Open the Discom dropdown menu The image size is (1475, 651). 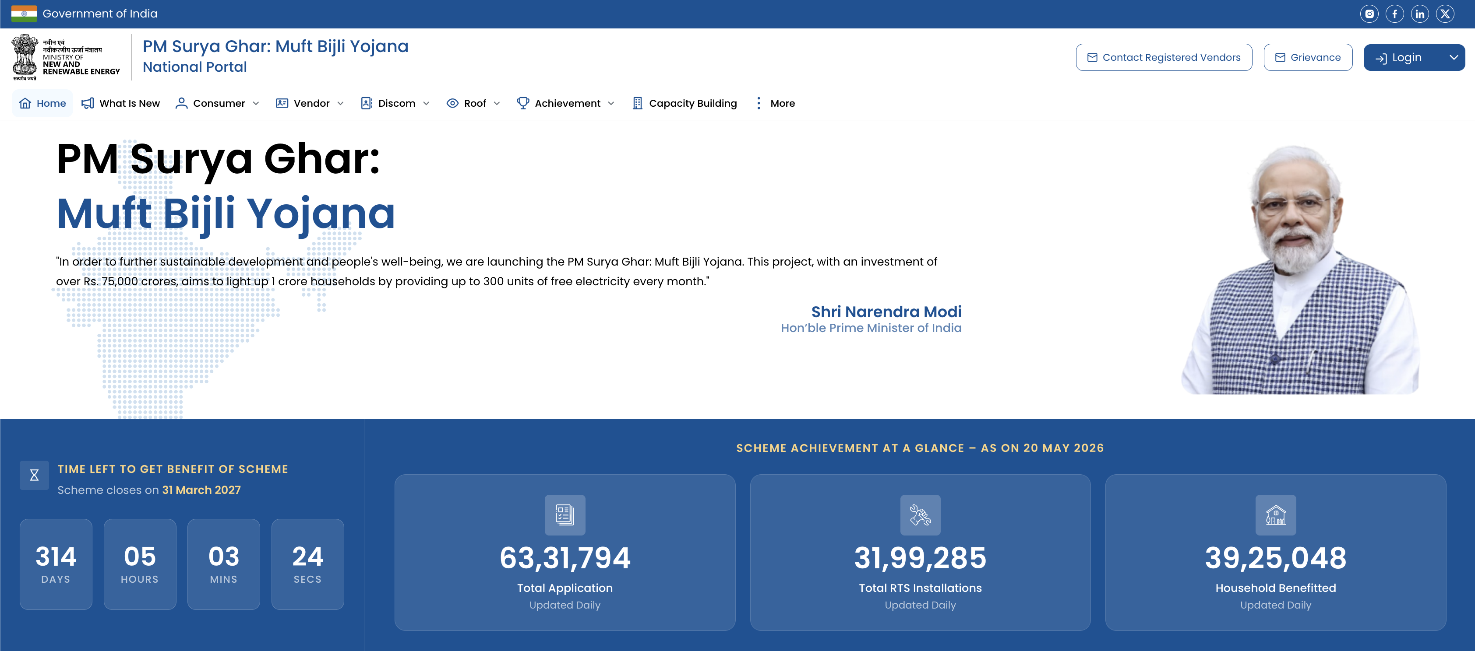click(x=395, y=104)
